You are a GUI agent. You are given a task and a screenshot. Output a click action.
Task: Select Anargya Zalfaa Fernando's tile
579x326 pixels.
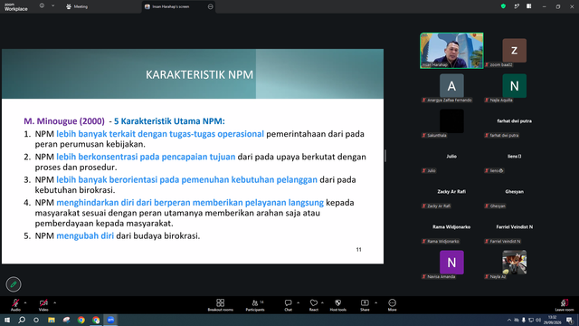tap(451, 86)
